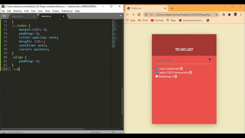Open the Chrome profile avatar
Image resolution: width=245 pixels, height=138 pixels.
[x=235, y=15]
